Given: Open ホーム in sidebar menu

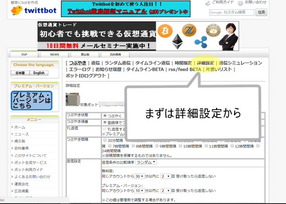Looking at the screenshot, I should coord(19,127).
